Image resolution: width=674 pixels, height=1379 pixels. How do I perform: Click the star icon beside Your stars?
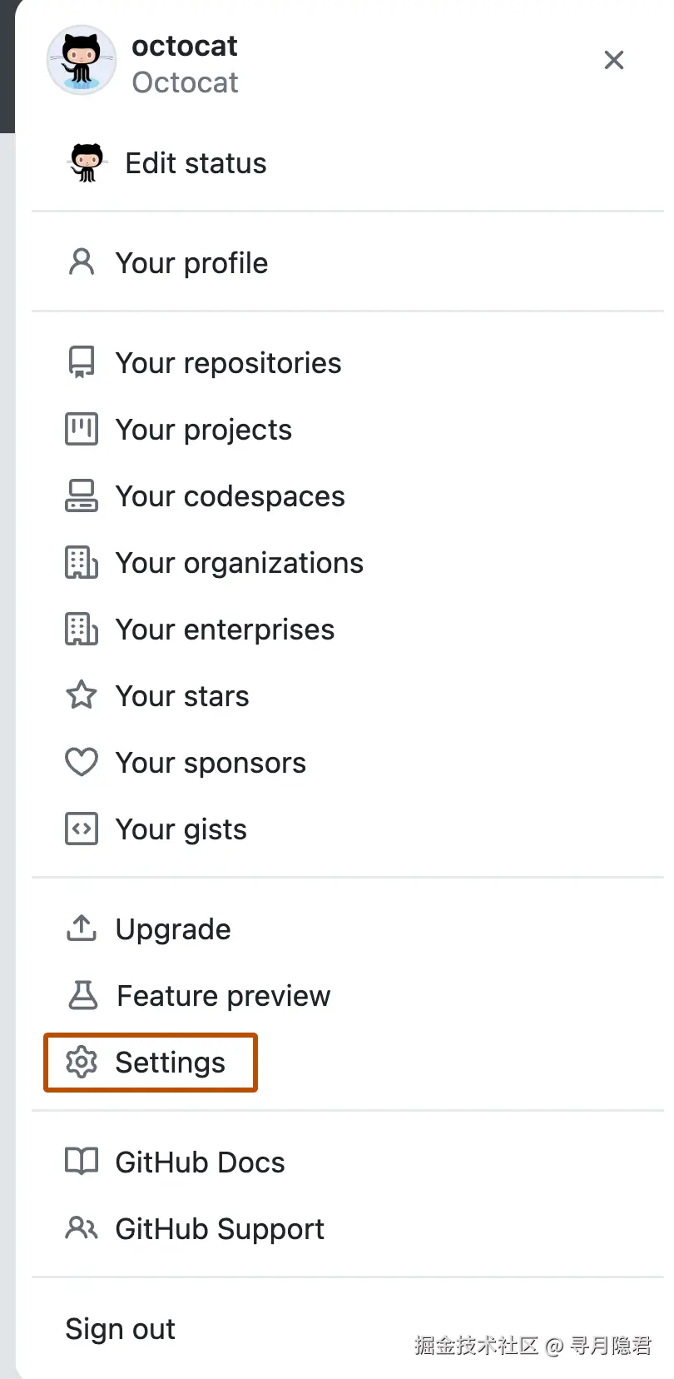click(81, 695)
